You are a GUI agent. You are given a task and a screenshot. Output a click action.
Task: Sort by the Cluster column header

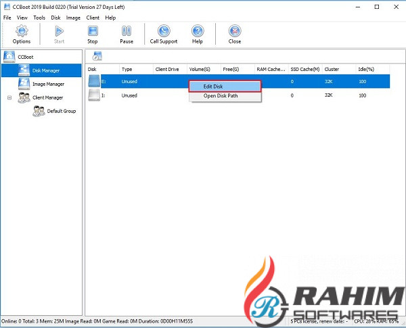pyautogui.click(x=339, y=69)
